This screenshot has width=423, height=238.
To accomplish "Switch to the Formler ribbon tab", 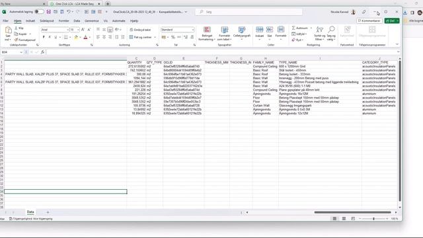I will [x=64, y=20].
